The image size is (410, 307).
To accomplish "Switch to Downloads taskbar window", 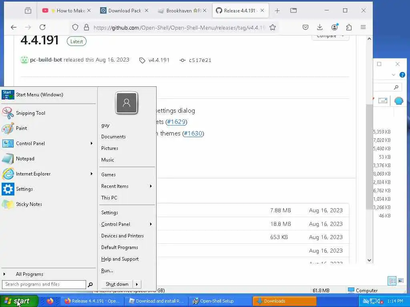I will (285, 301).
